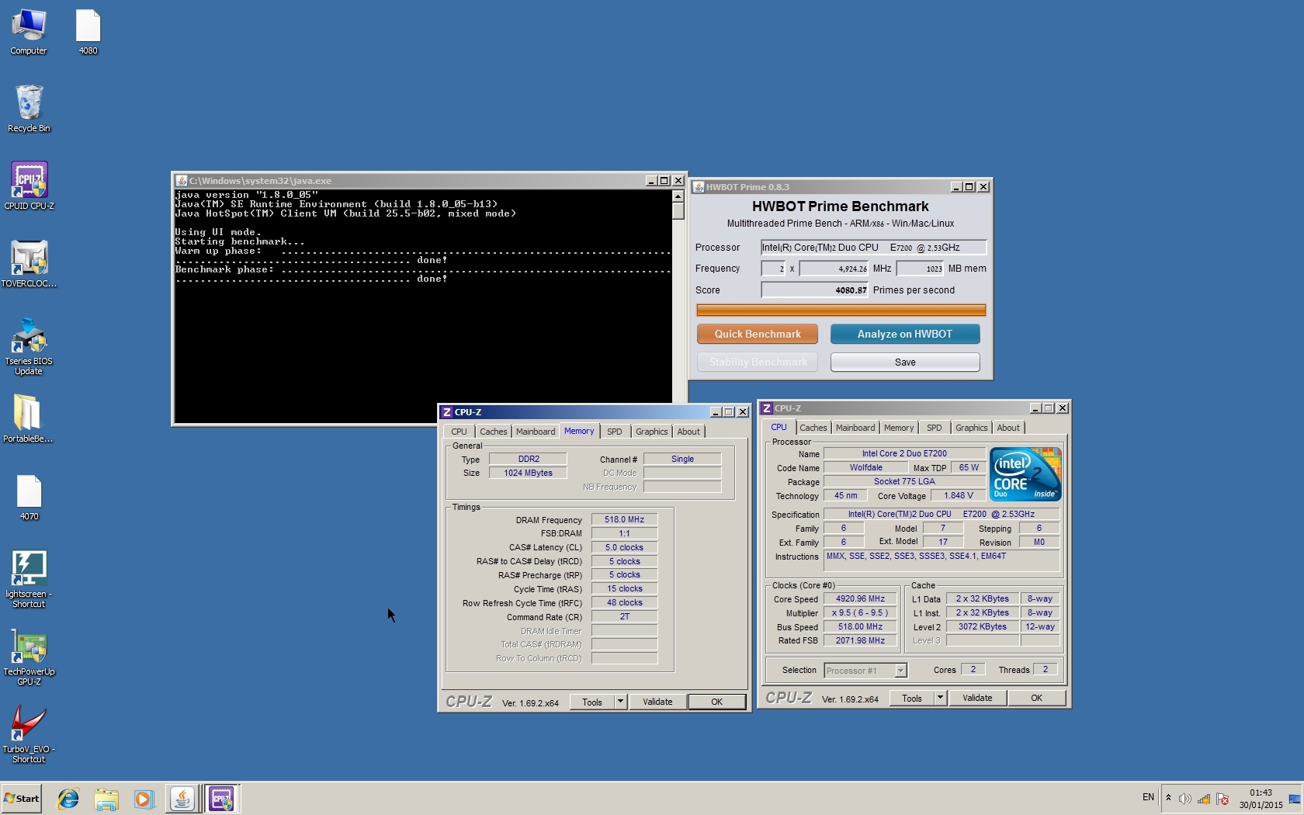Open Windows Explorer folder in taskbar
The image size is (1304, 815).
[x=106, y=798]
